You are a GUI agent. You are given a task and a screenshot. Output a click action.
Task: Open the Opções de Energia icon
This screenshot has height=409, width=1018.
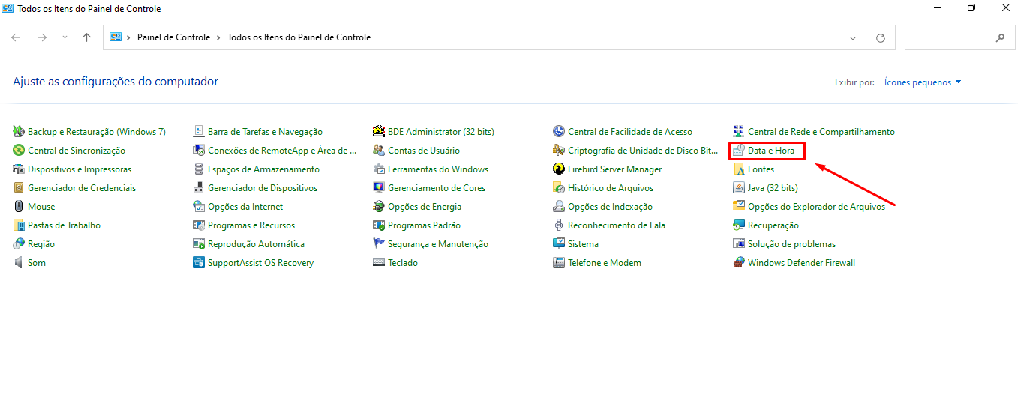pyautogui.click(x=379, y=207)
